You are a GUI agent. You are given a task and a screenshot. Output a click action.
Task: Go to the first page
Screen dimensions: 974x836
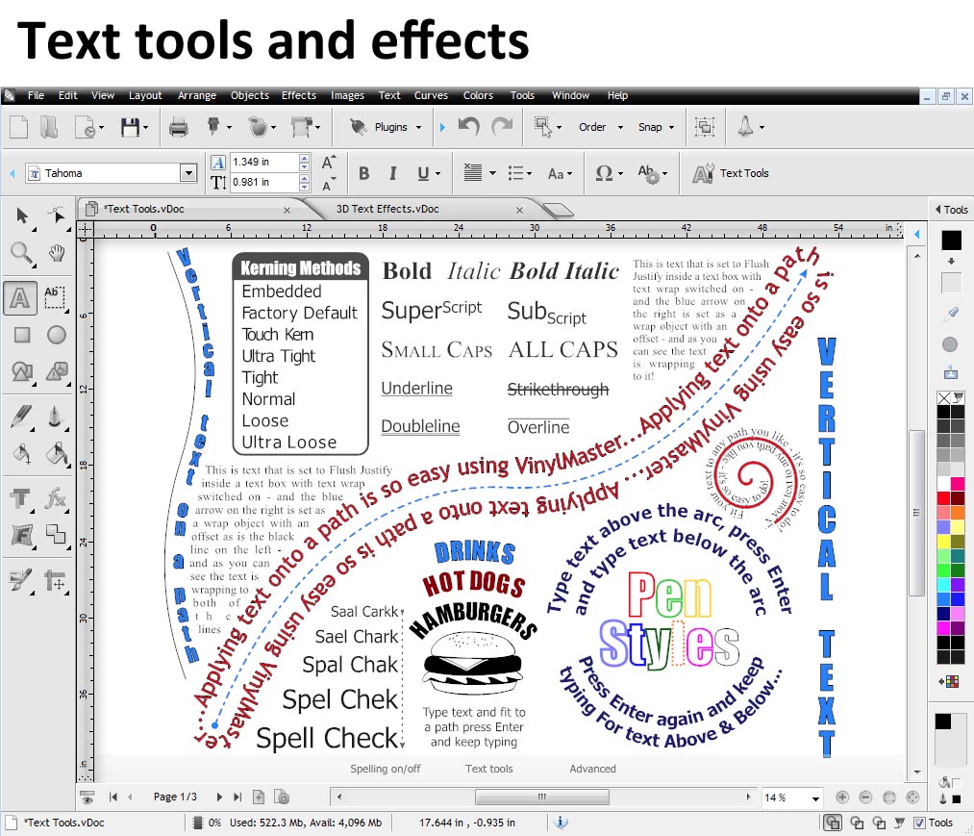pos(113,797)
